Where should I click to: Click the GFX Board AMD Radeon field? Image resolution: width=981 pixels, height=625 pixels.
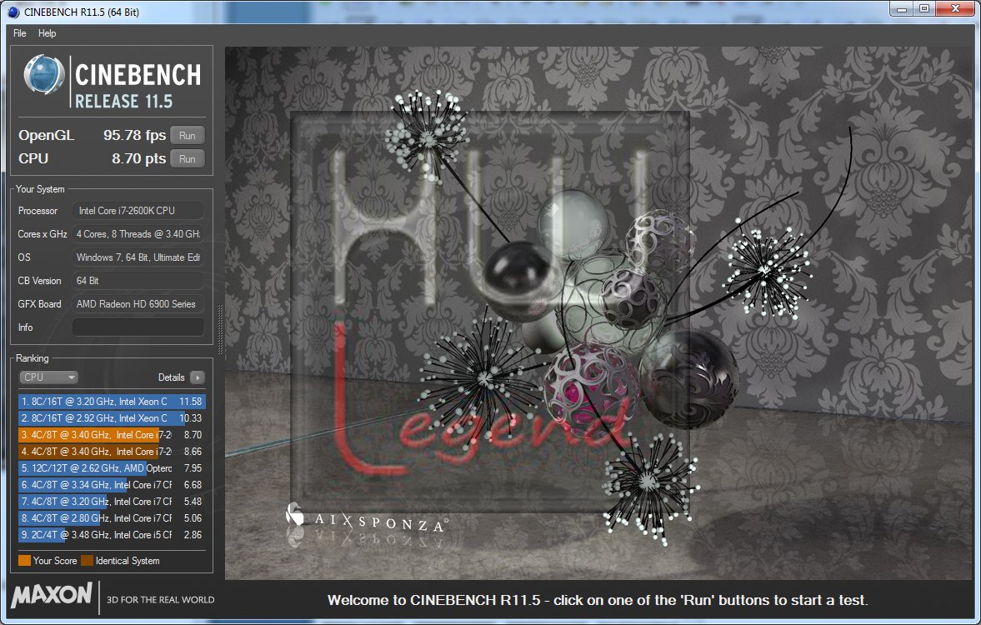click(138, 304)
